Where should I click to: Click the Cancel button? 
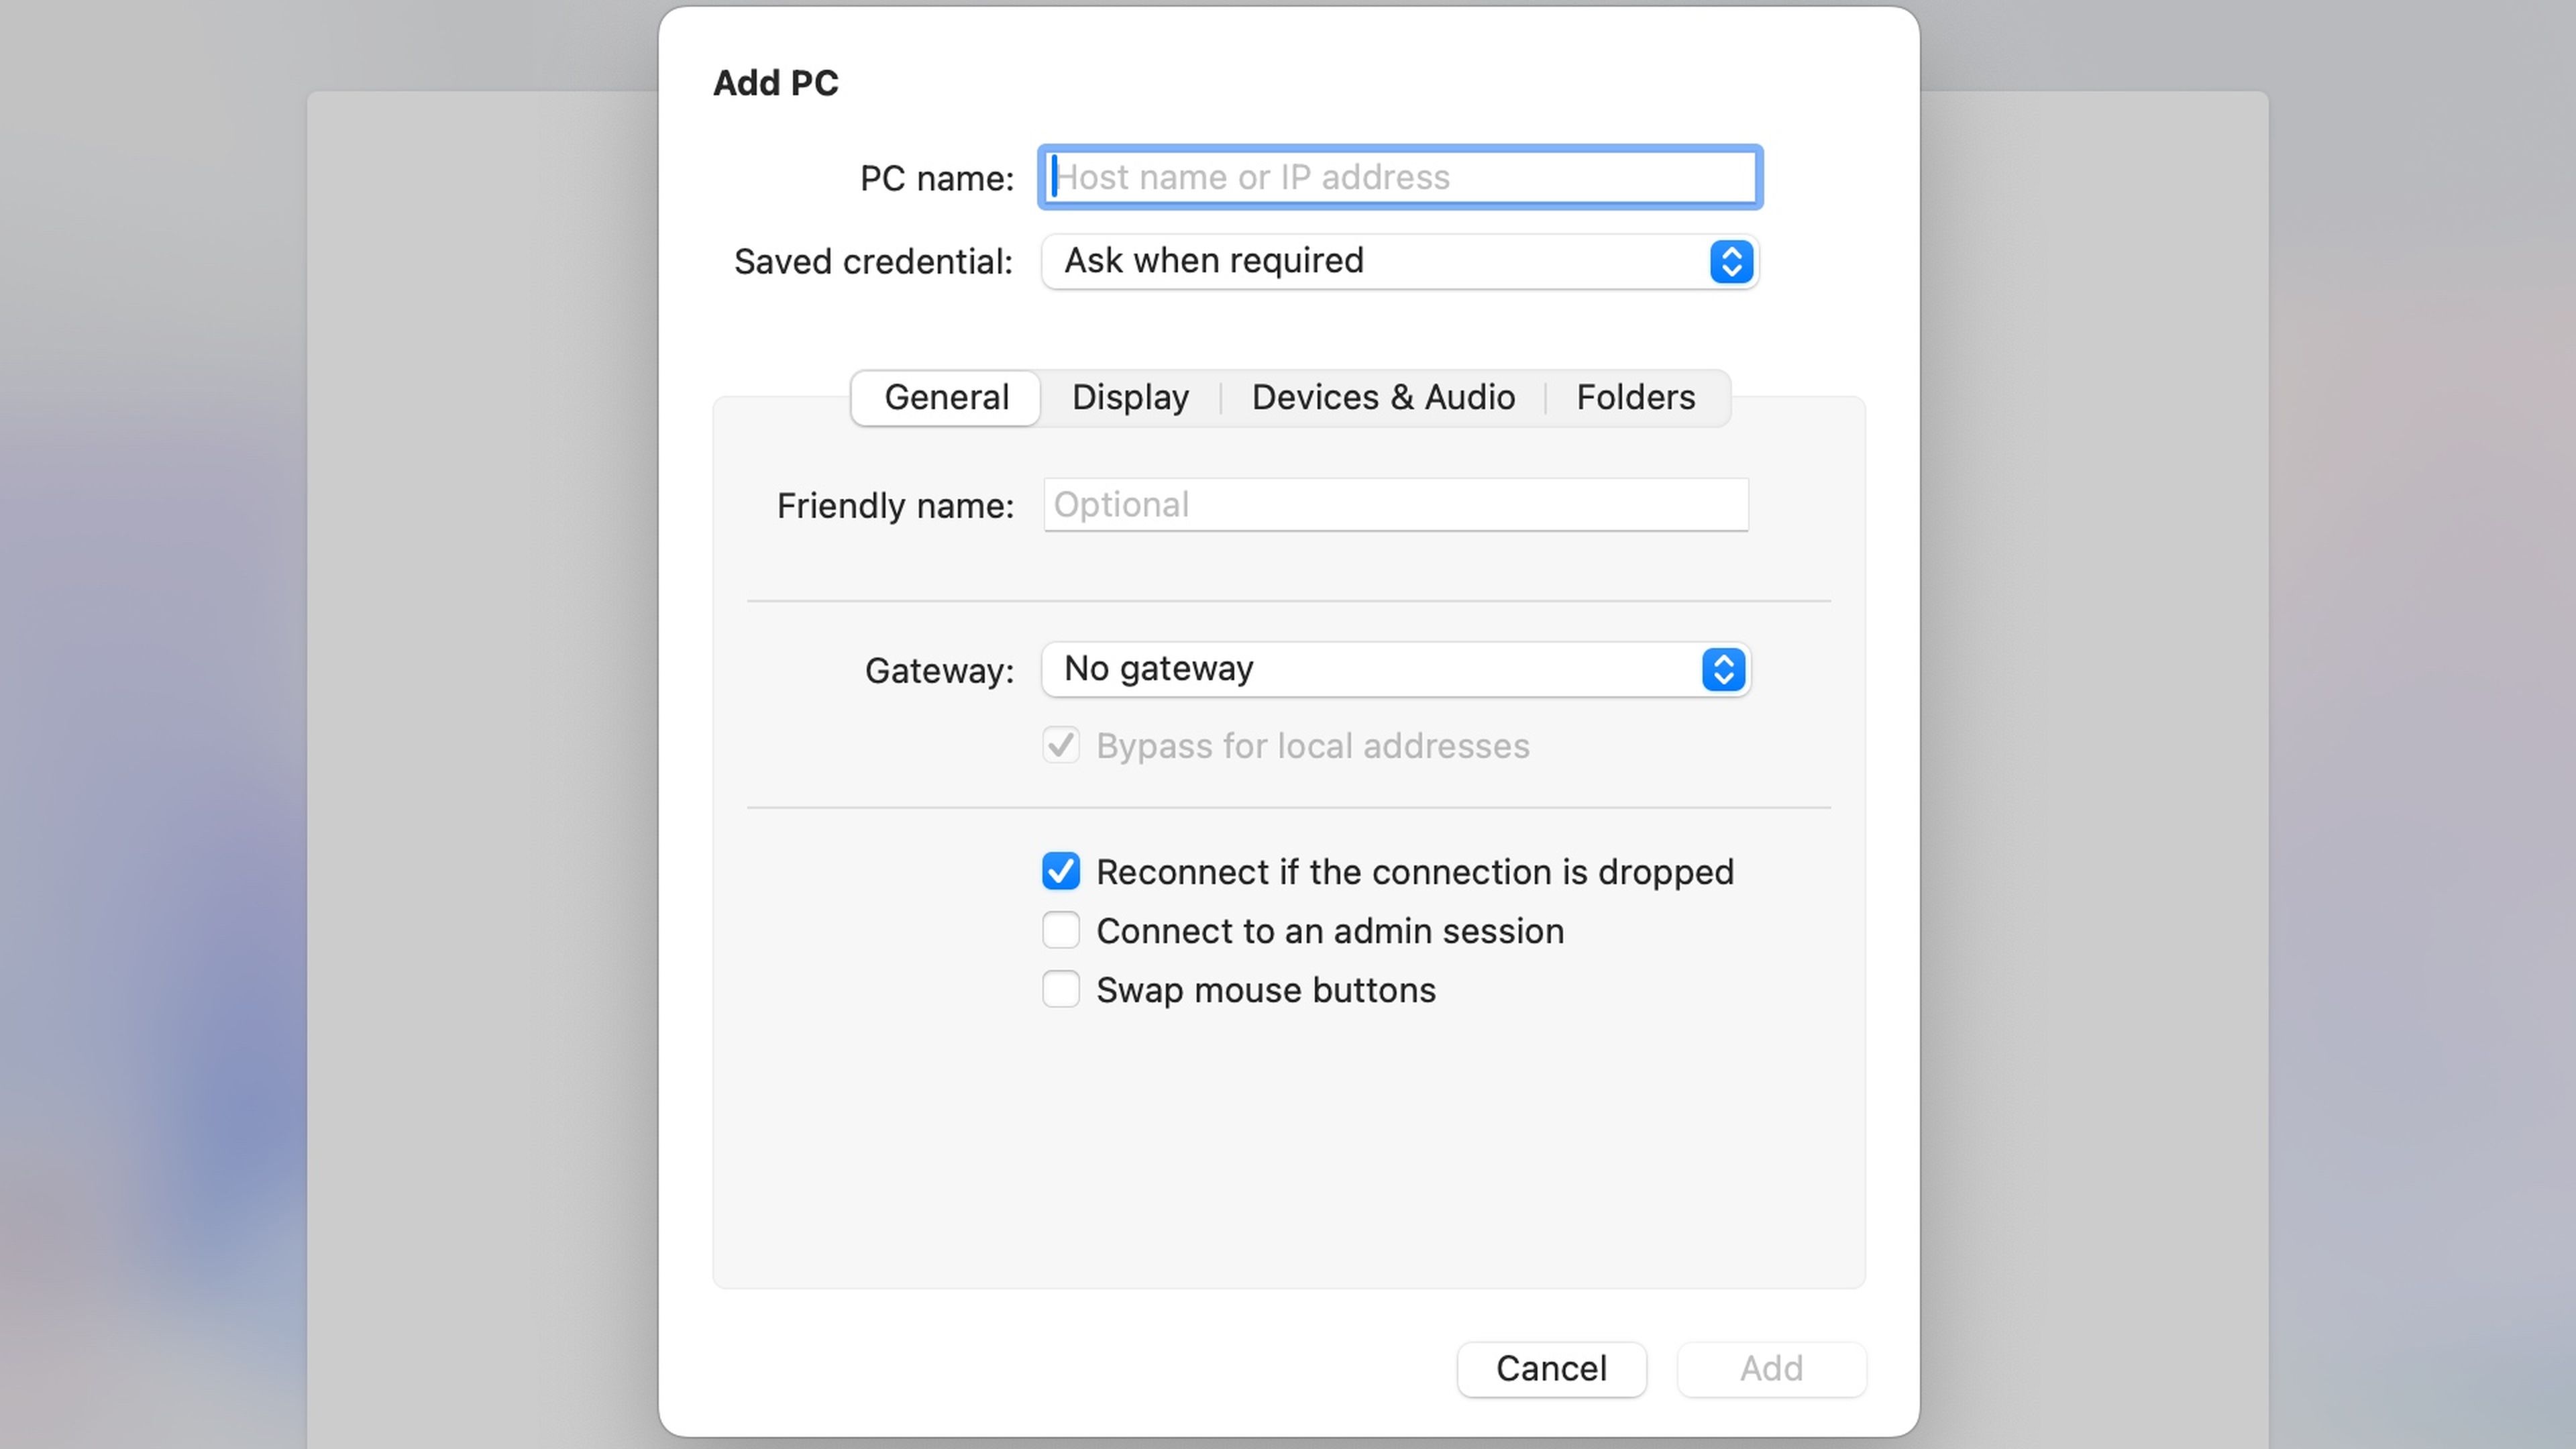click(1550, 1368)
